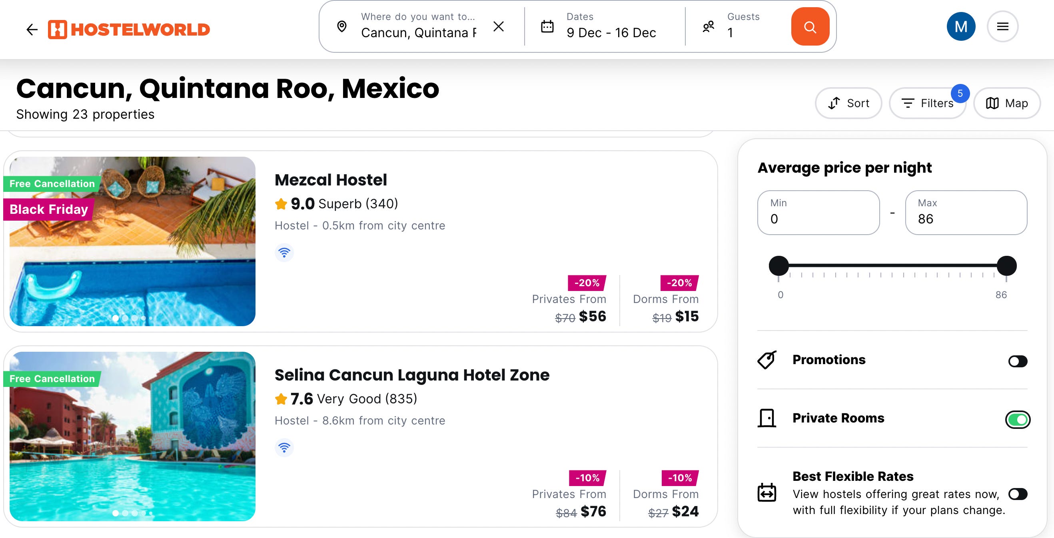Turn on Best Flexible Rates toggle
This screenshot has height=538, width=1054.
click(1017, 494)
